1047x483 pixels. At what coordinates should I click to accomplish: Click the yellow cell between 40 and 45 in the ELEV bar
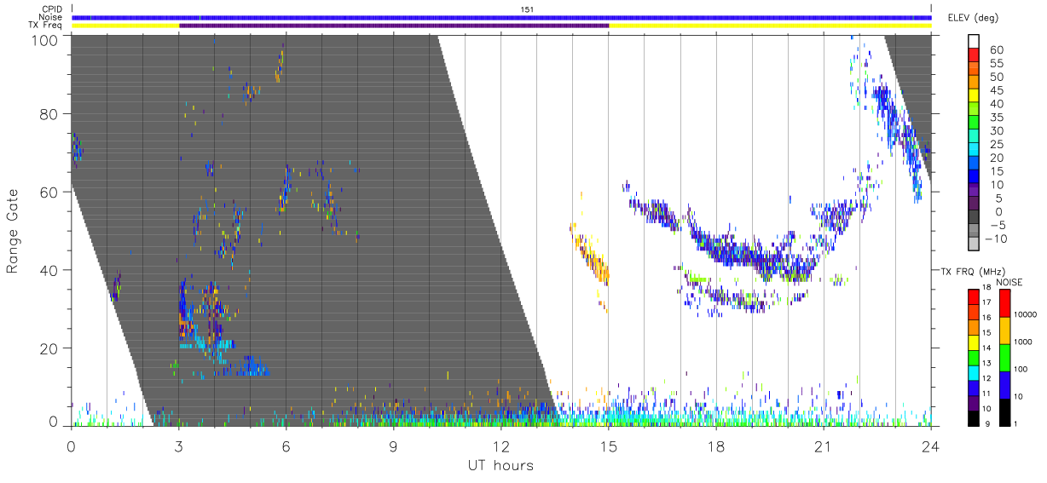click(x=975, y=96)
